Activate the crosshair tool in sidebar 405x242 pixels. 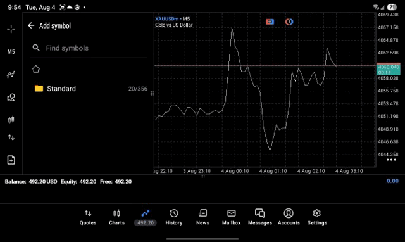click(11, 29)
